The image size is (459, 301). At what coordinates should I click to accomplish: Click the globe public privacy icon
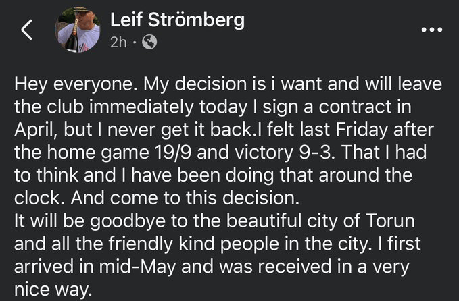coord(150,42)
